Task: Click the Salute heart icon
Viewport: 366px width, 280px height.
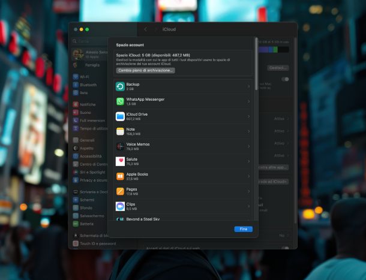Action: point(120,161)
